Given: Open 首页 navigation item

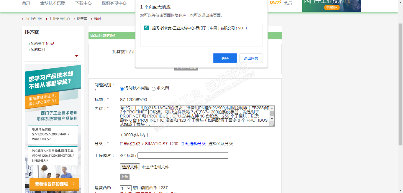Looking at the screenshot, I should (x=26, y=3).
